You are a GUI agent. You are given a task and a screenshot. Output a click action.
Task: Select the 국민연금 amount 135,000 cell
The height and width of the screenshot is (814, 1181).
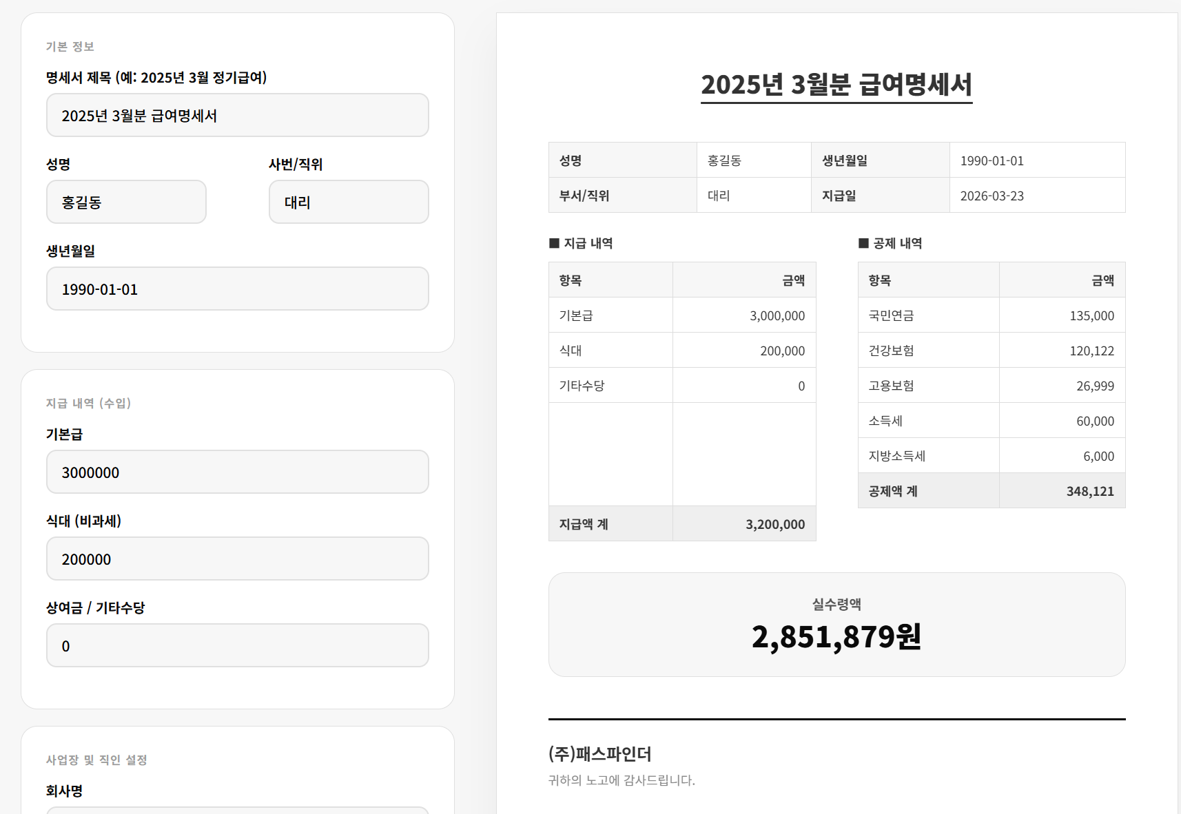[x=1091, y=315]
